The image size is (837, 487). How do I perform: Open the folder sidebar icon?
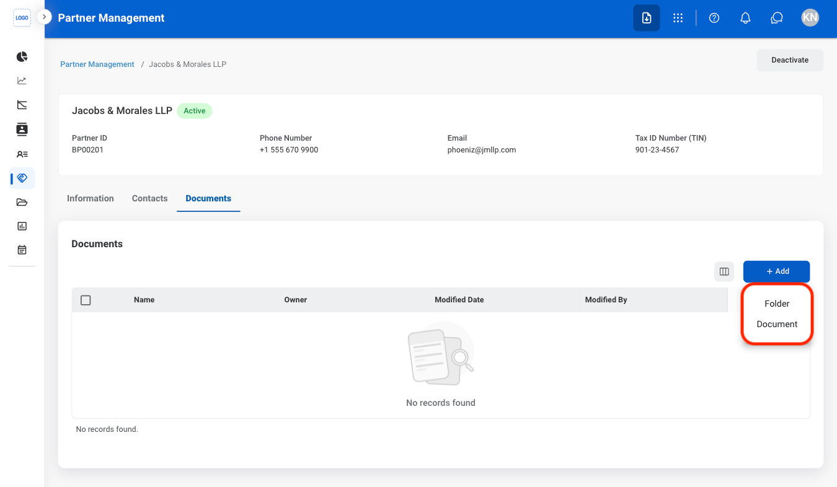[22, 202]
